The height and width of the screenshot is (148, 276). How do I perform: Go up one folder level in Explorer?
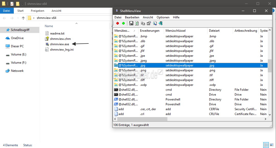(23, 18)
